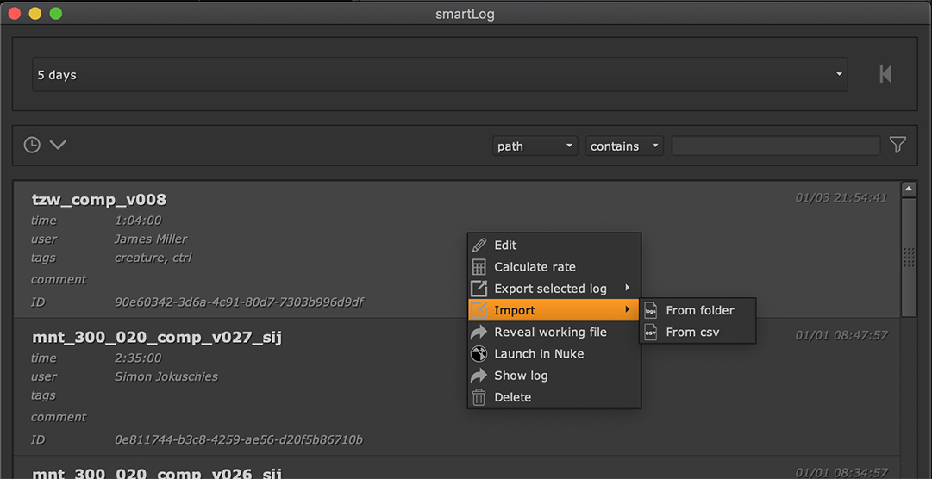Select Reveal working file menu entry
This screenshot has height=479, width=932.
tap(550, 333)
